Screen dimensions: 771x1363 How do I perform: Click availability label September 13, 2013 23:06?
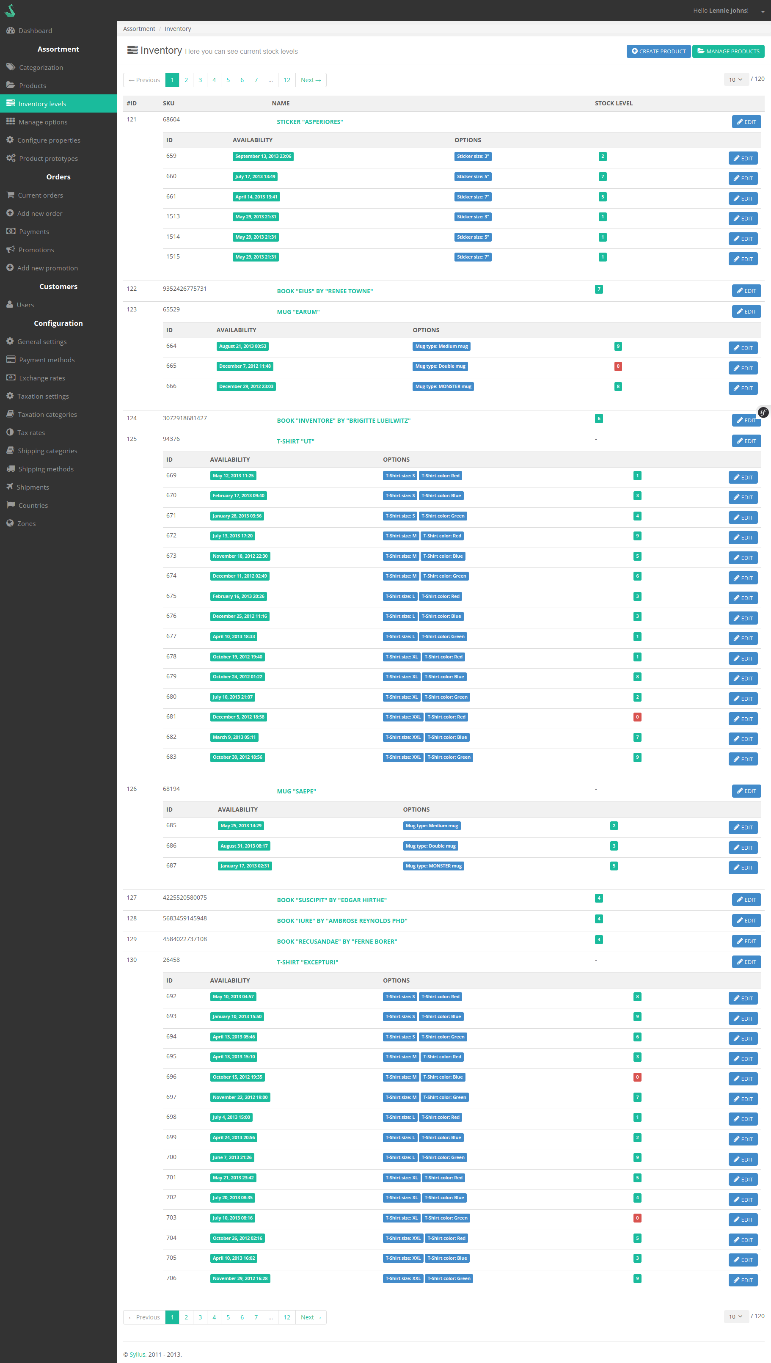coord(263,156)
